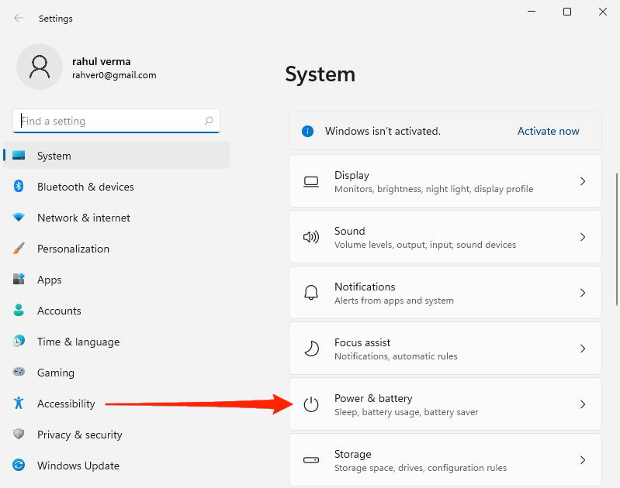Select Time & language in the sidebar
The height and width of the screenshot is (488, 620).
pyautogui.click(x=78, y=342)
